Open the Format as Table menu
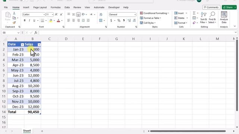Screen dimensions: 239x134 [150, 18]
